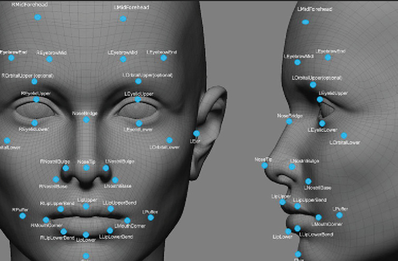Pick the LMouthCorner marker in the profile view
Viewport: 398px width, 261px height.
(318, 217)
